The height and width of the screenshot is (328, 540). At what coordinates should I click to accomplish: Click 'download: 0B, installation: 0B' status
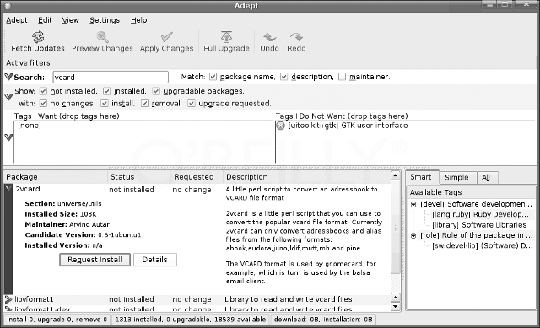point(323,320)
